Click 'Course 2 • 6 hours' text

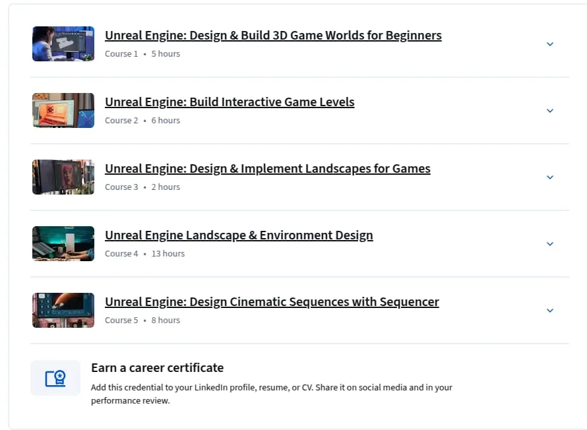point(142,121)
